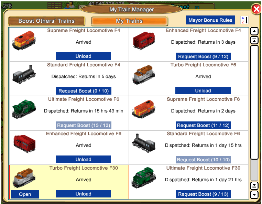
Task: Unload Turbo Freight Locomotive F6
Action: (x=203, y=90)
